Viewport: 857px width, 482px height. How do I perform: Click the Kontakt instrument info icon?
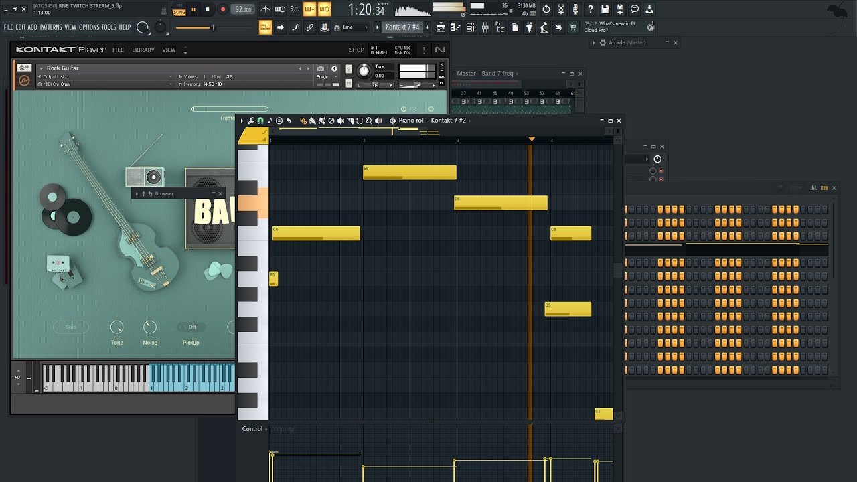(334, 68)
